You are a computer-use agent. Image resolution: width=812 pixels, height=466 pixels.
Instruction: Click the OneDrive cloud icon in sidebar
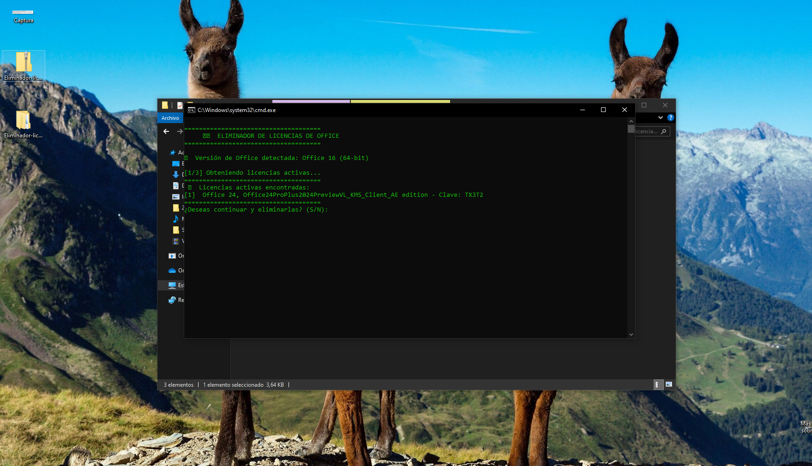172,271
